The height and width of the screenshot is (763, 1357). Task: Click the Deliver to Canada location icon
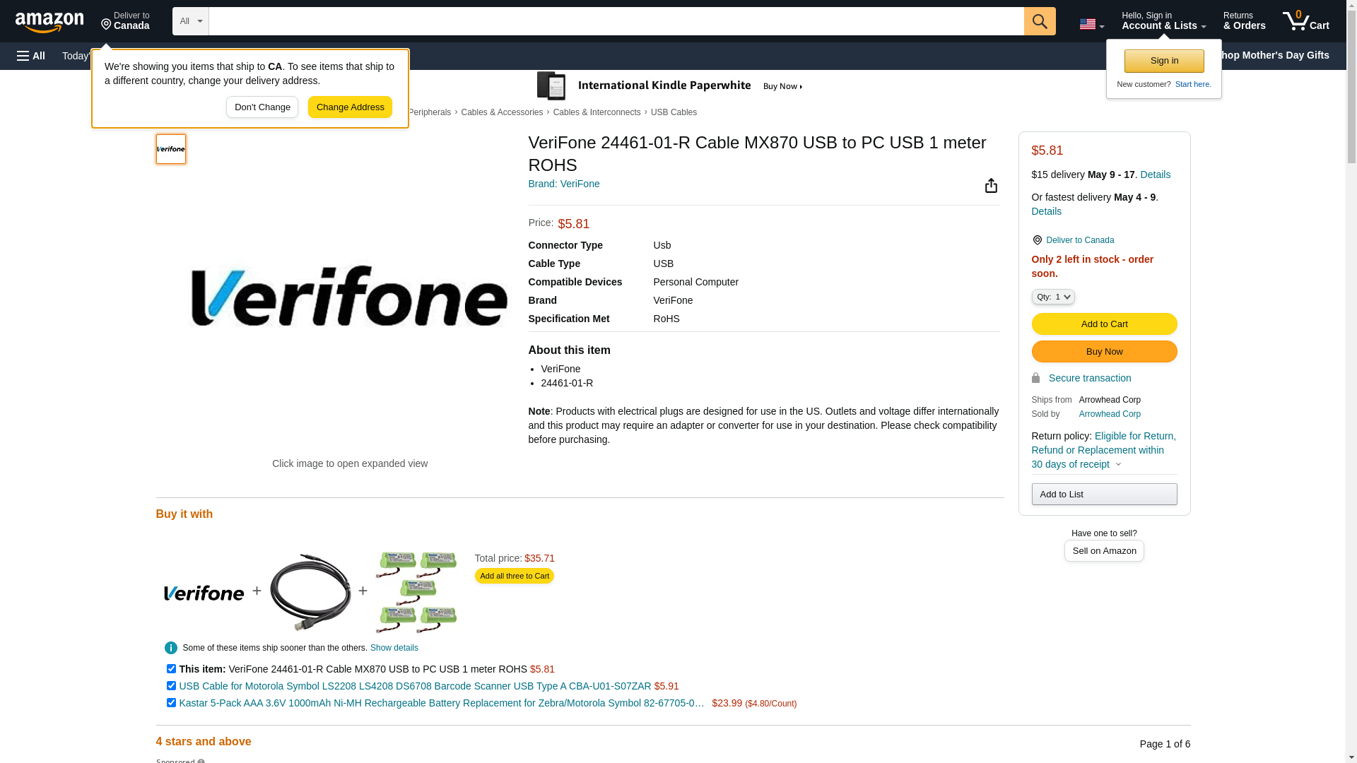click(1037, 240)
